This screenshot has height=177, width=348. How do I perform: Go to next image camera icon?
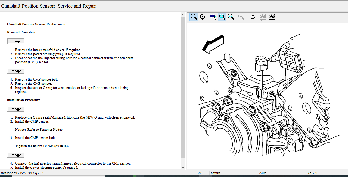click(272, 17)
